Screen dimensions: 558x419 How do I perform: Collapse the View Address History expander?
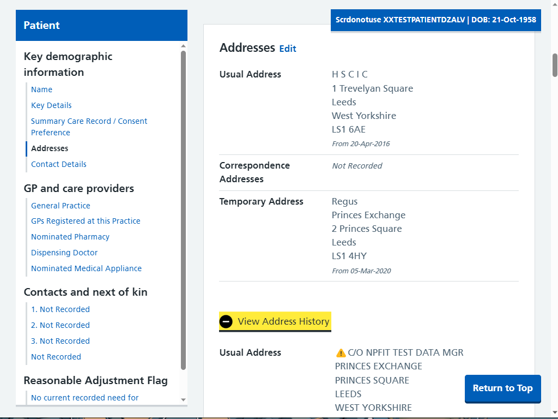pos(275,321)
